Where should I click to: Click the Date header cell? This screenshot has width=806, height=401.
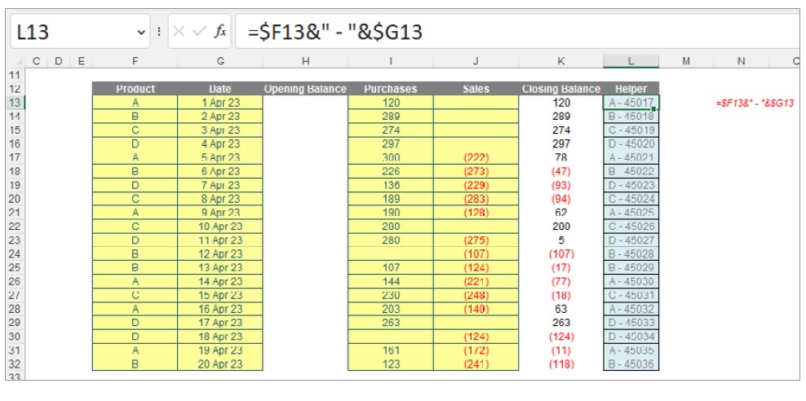(x=220, y=89)
